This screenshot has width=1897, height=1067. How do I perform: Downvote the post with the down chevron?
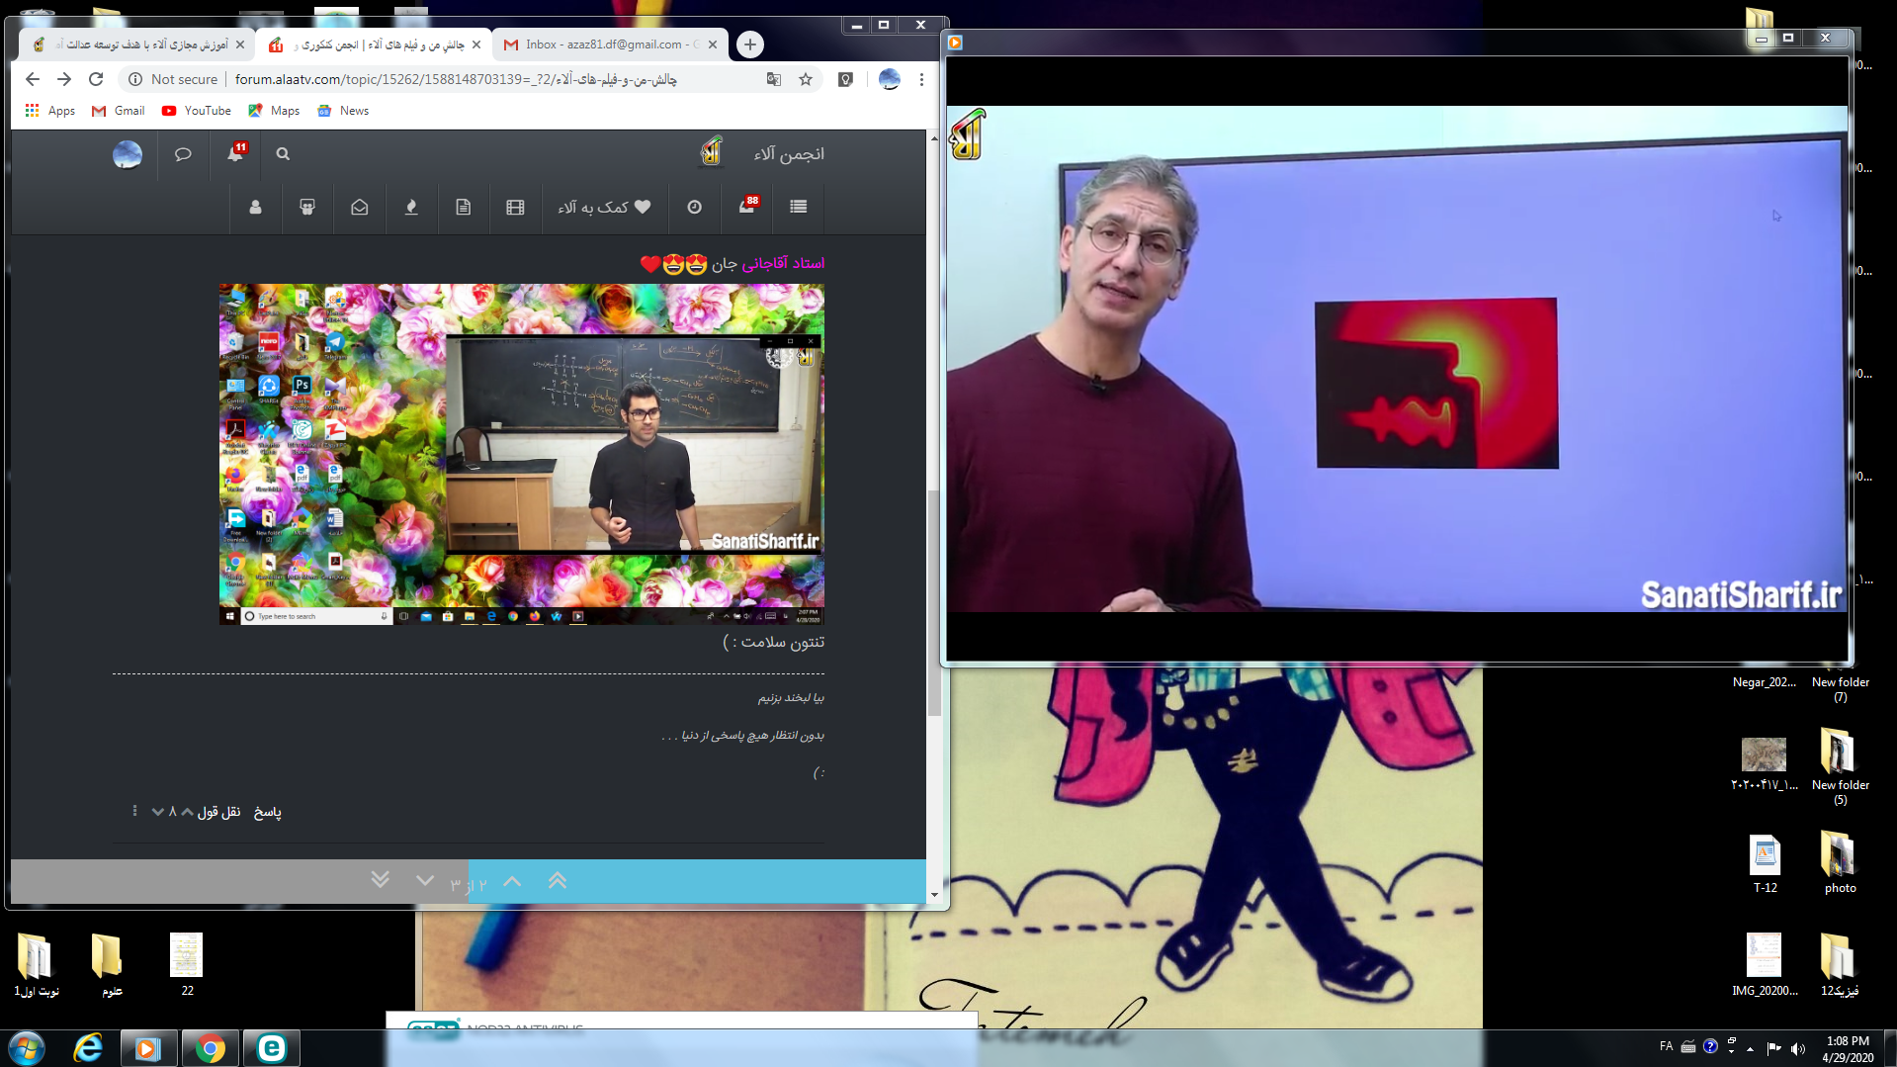(x=157, y=812)
